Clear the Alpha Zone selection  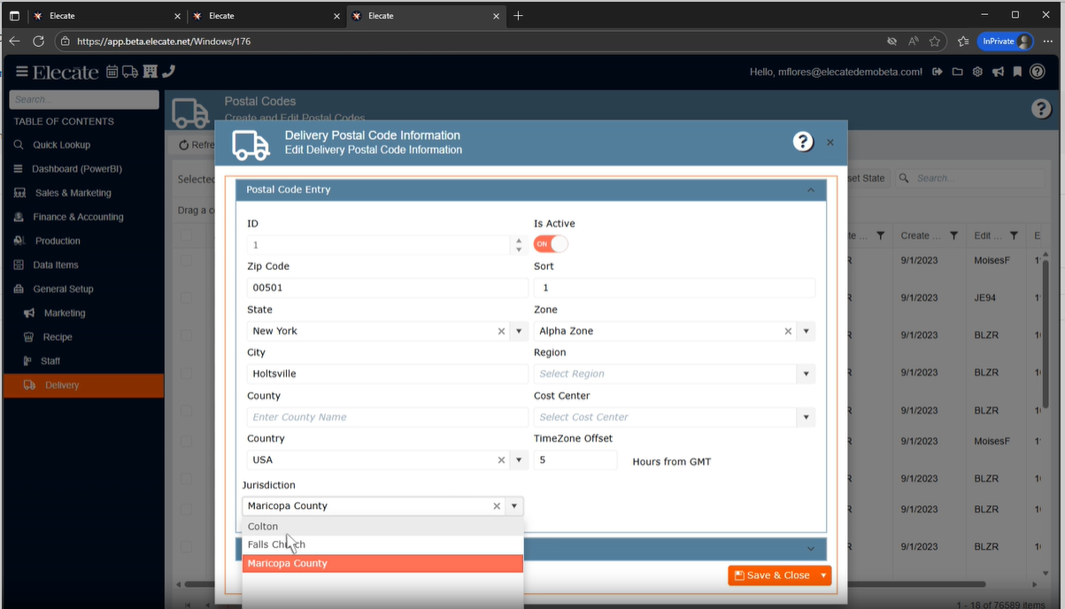point(788,331)
